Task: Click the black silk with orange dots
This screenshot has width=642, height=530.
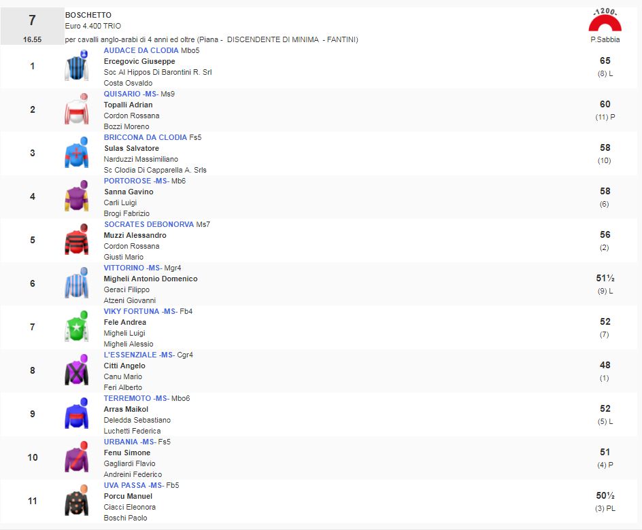Action: click(77, 501)
